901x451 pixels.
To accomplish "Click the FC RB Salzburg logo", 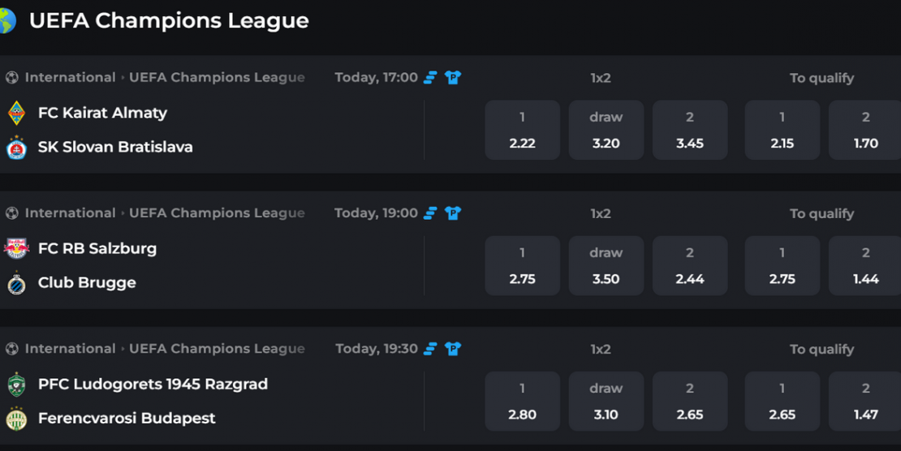I will (17, 248).
